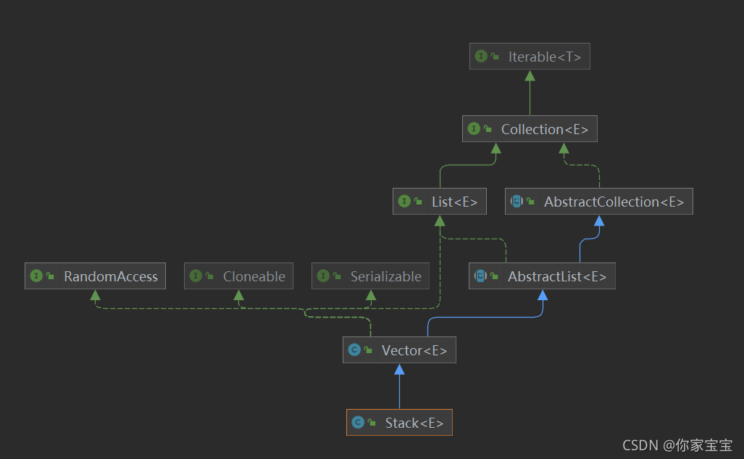Screen dimensions: 744x459
Task: Select the Vector<E> node label
Action: point(414,351)
